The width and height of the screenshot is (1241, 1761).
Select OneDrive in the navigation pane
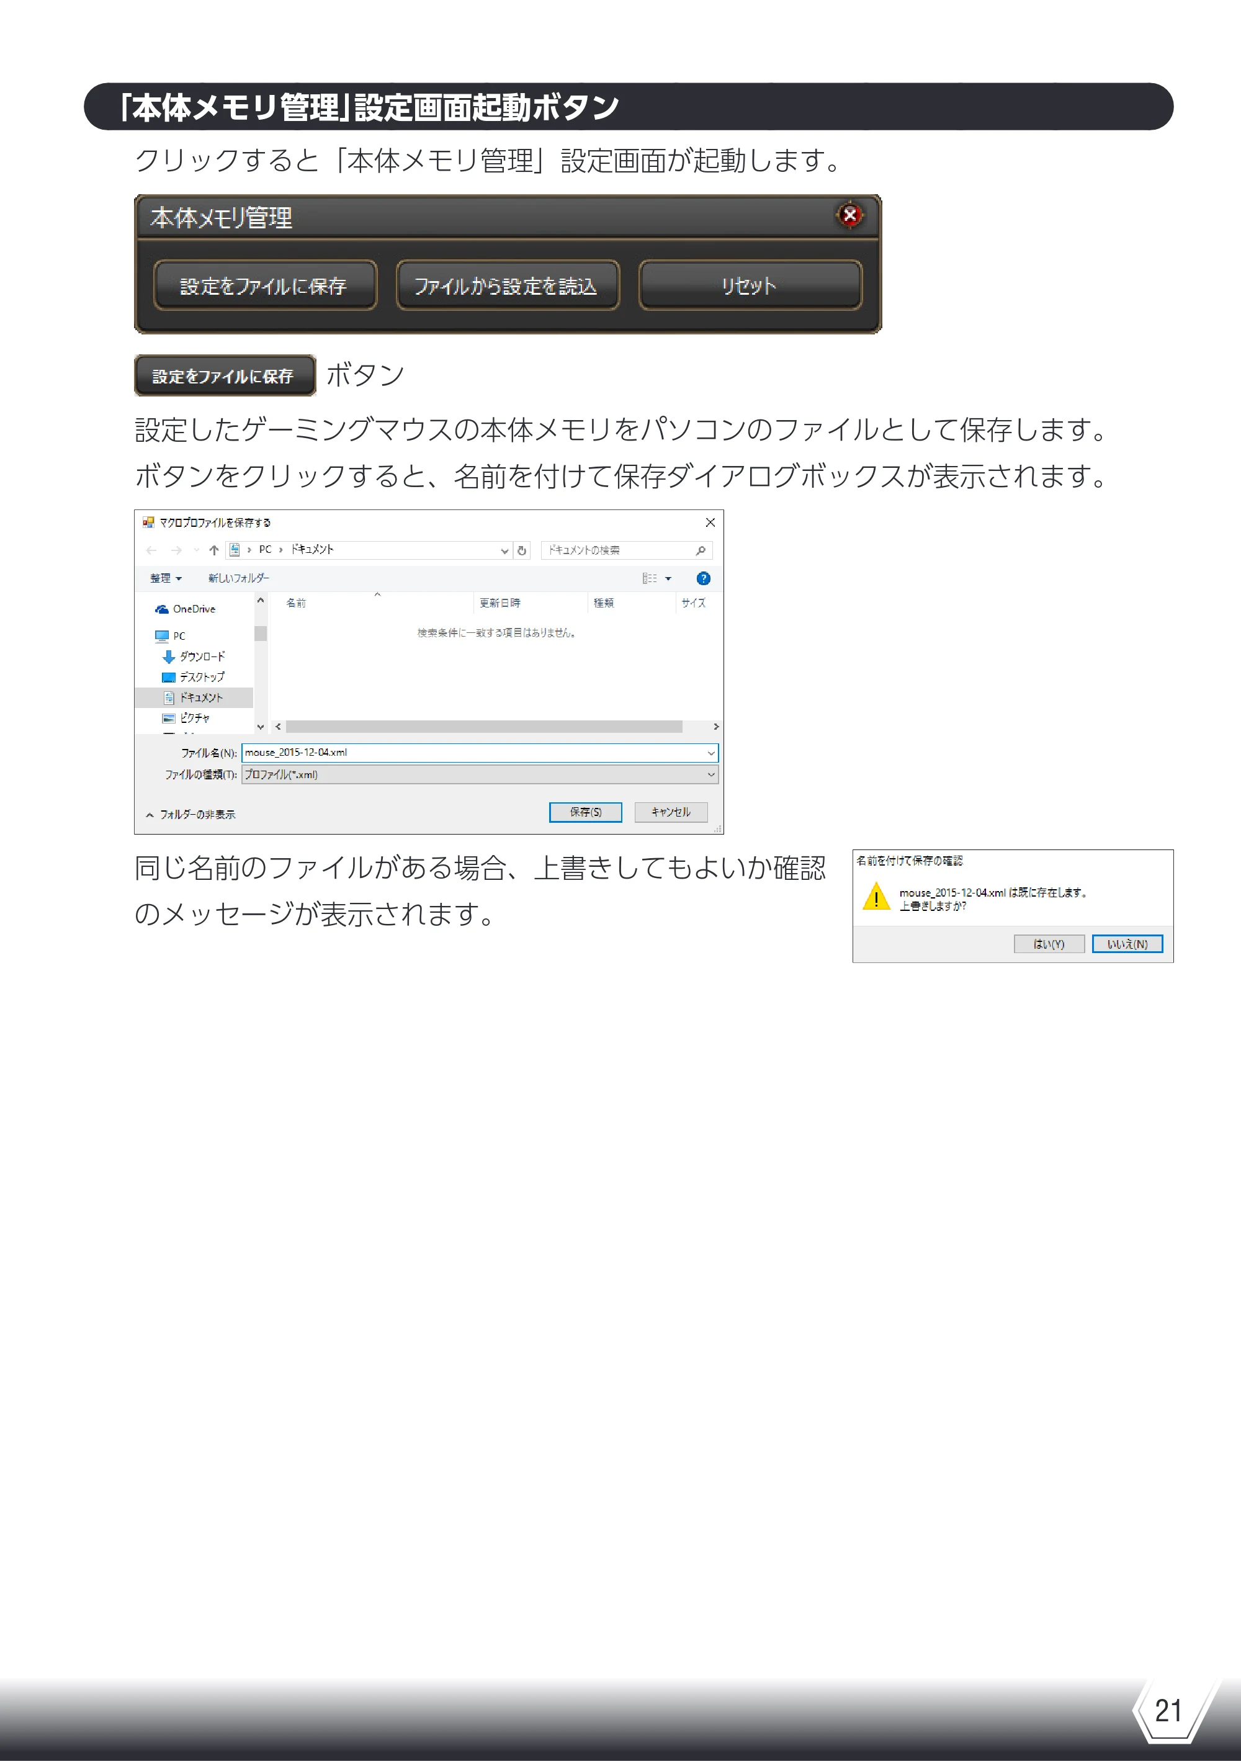coord(186,609)
